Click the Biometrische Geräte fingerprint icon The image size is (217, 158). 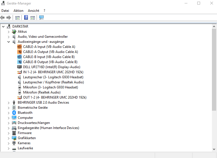[14, 108]
